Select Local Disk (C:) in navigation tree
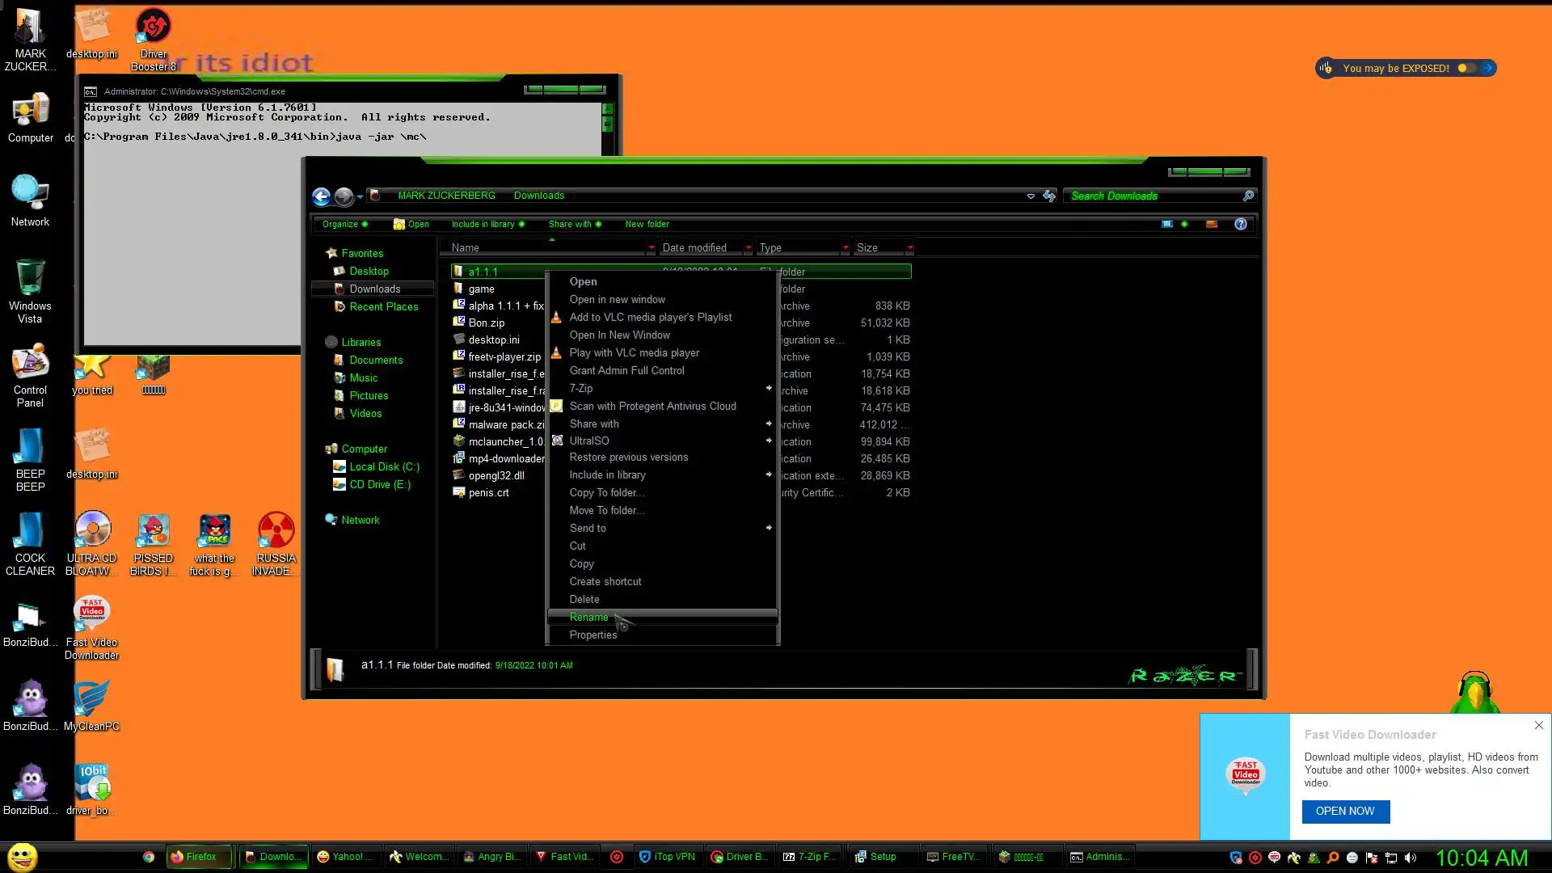 [x=384, y=466]
